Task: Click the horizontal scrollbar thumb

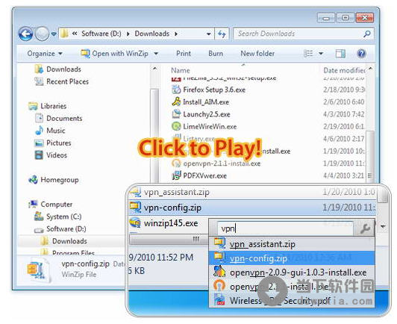Action: click(x=169, y=239)
